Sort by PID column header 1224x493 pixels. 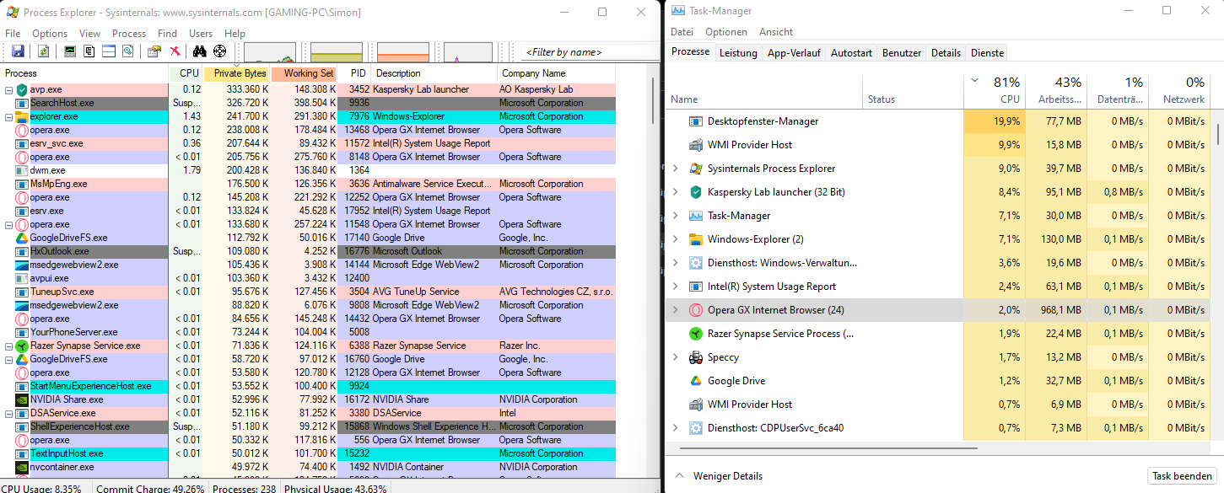pos(354,73)
